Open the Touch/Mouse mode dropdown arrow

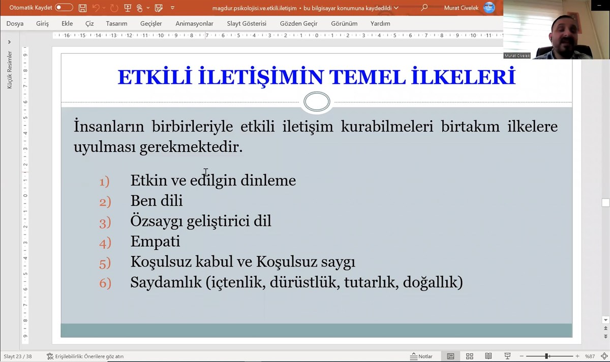coord(148,8)
